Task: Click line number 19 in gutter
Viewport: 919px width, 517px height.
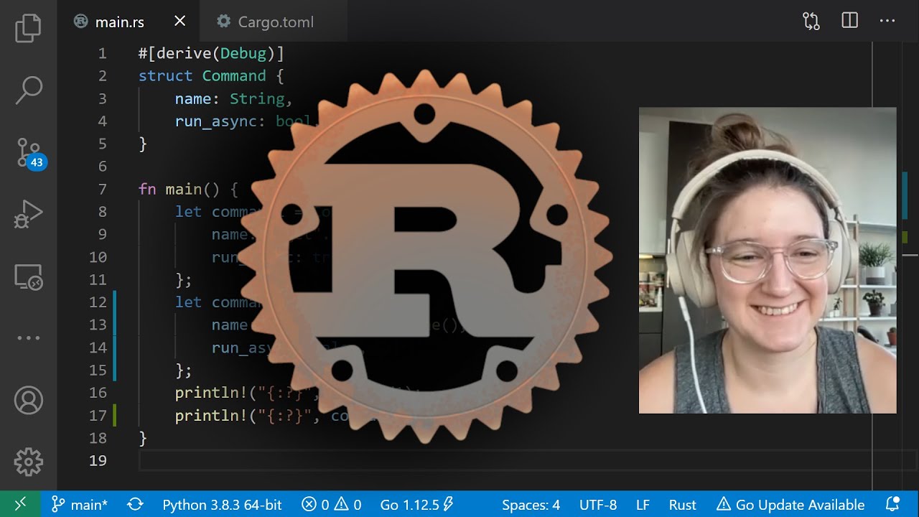Action: tap(98, 460)
